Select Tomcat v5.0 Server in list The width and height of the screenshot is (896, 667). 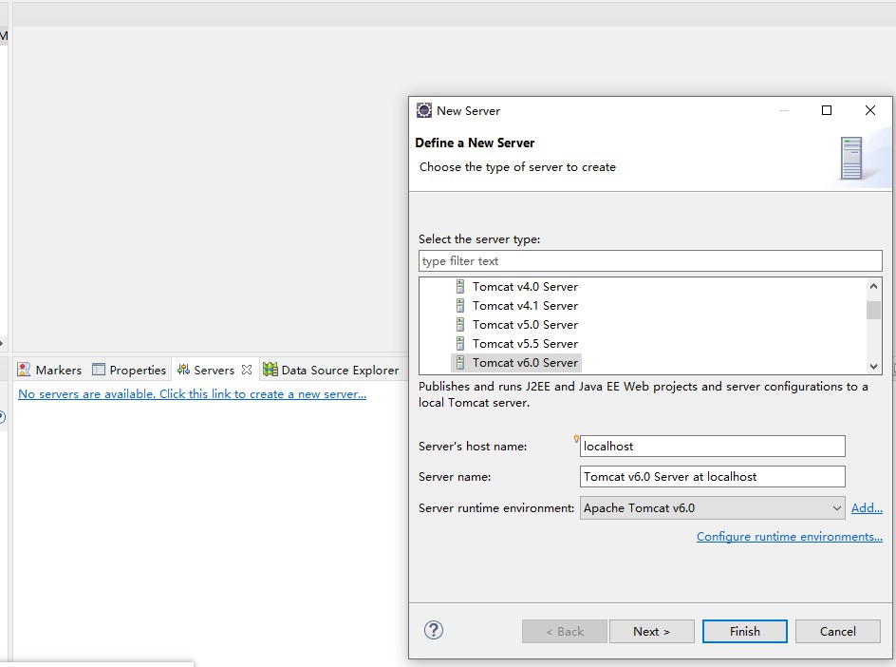(x=525, y=324)
